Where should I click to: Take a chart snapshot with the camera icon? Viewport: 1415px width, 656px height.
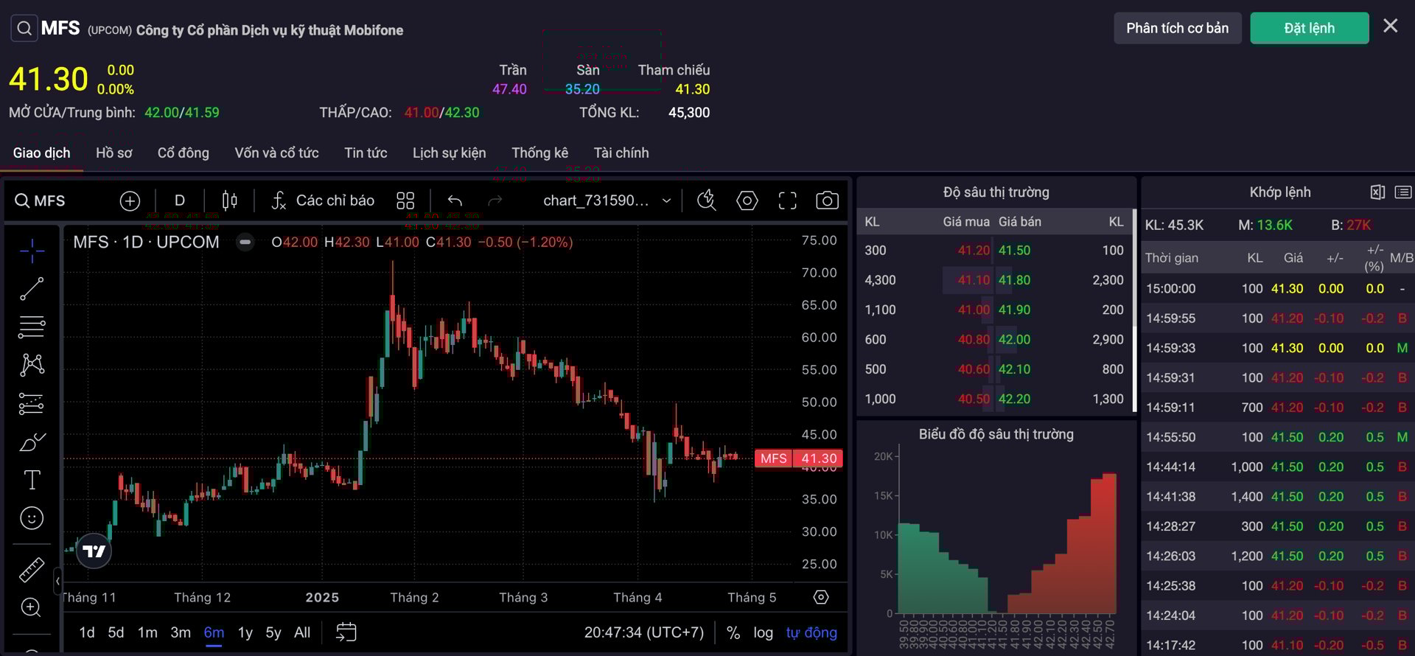coord(827,200)
